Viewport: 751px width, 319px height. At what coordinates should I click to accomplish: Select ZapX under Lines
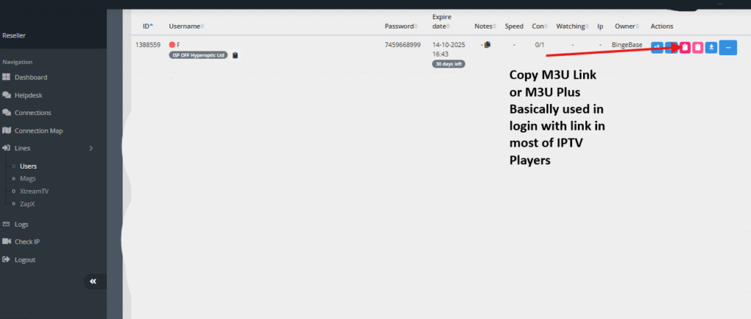coord(27,204)
